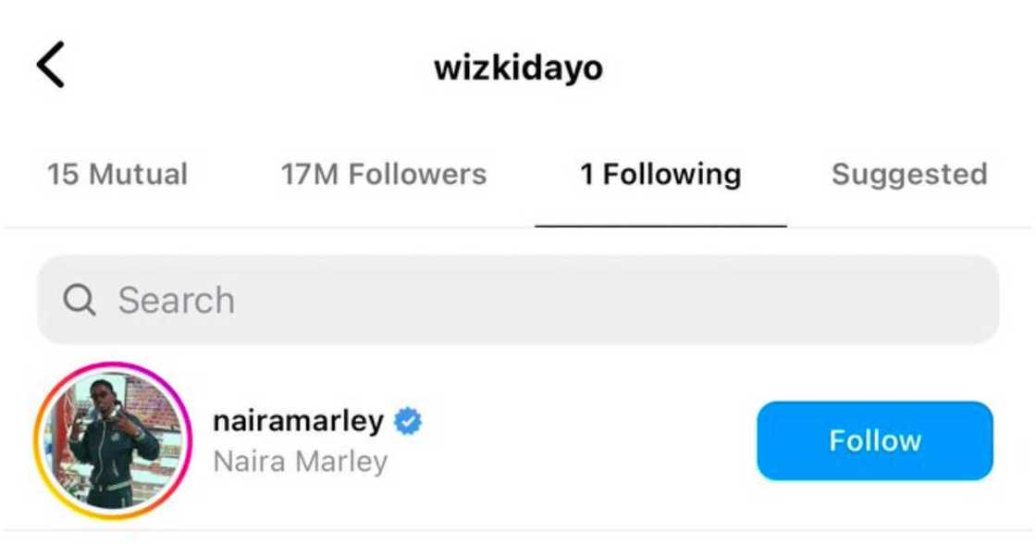Screen dimensions: 1036x544
Task: Open the 17M Followers tab
Action: click(384, 175)
